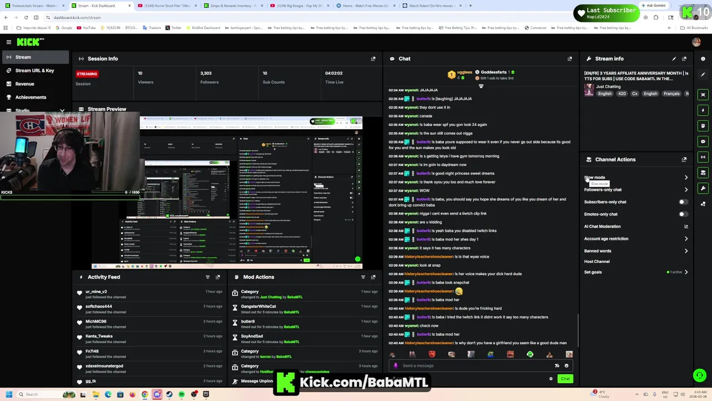Select the Pepe frog emote
Screen dimensions: 712x401
tap(491, 354)
